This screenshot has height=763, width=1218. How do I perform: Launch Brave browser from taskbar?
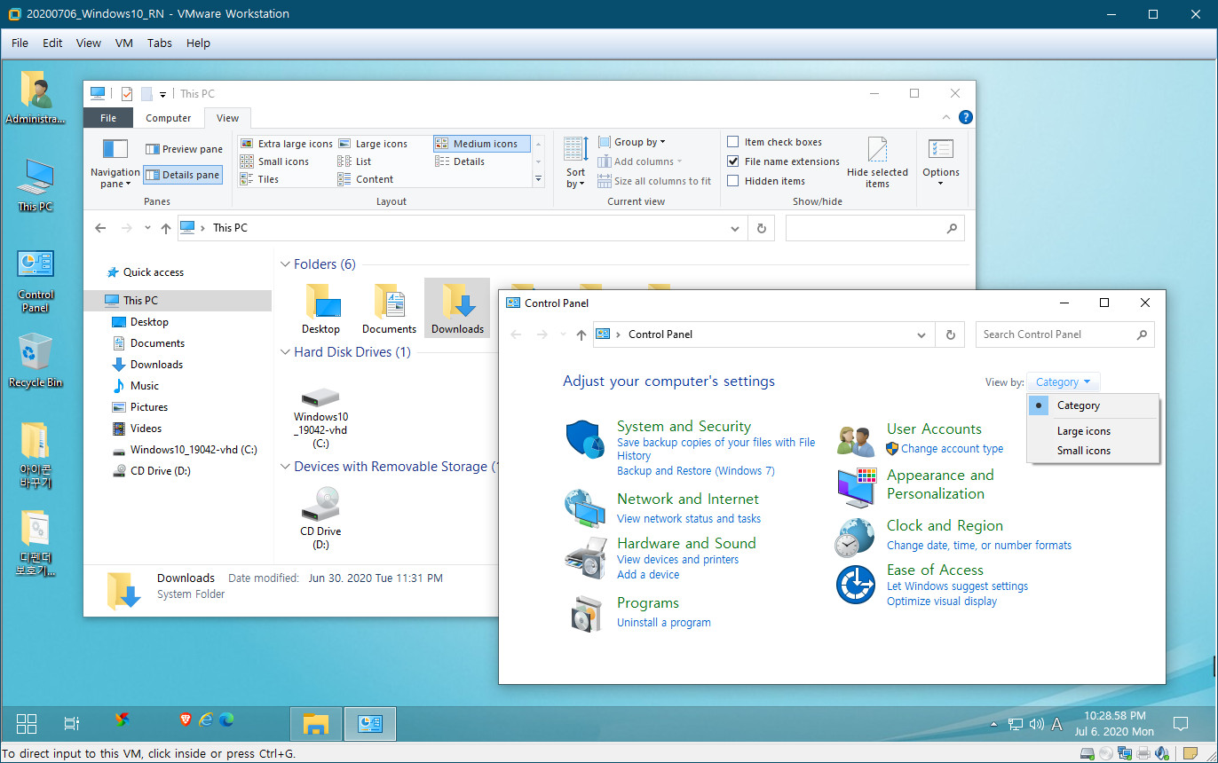[186, 720]
